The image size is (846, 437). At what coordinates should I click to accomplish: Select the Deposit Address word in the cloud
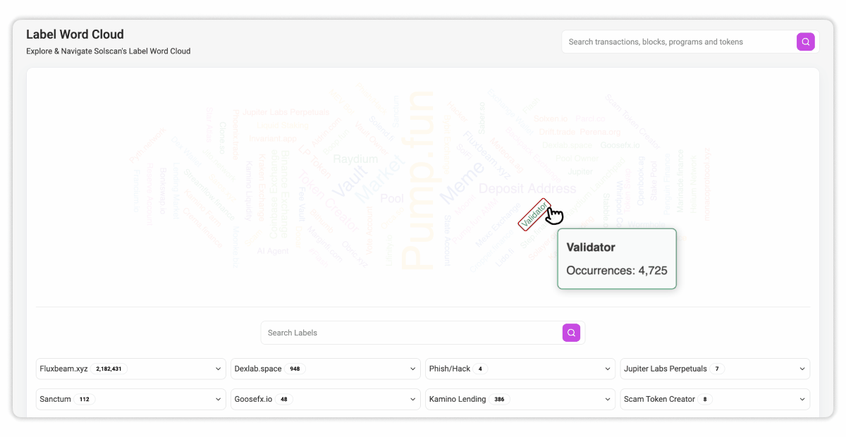coord(527,189)
